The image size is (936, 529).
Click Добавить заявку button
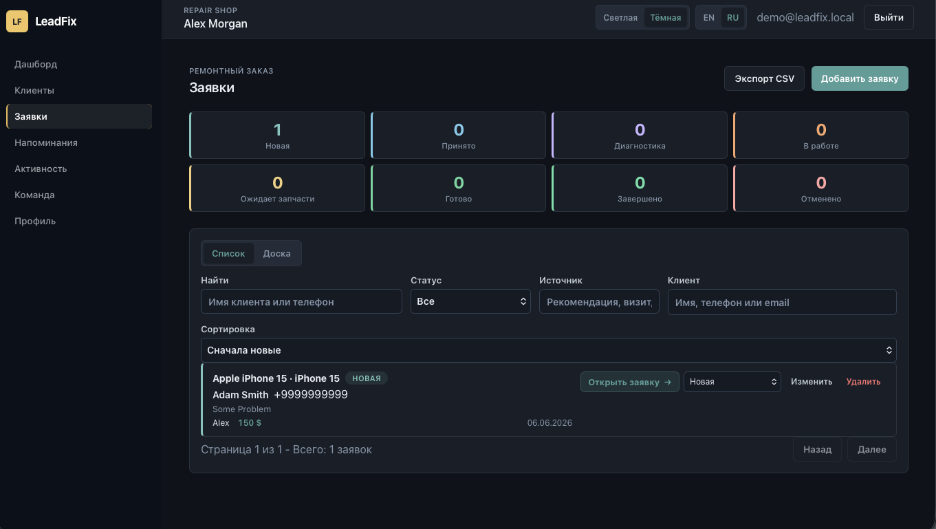[x=860, y=78]
